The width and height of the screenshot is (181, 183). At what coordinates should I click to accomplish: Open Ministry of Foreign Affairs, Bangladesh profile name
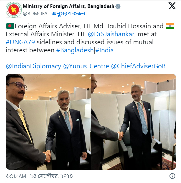point(68,6)
